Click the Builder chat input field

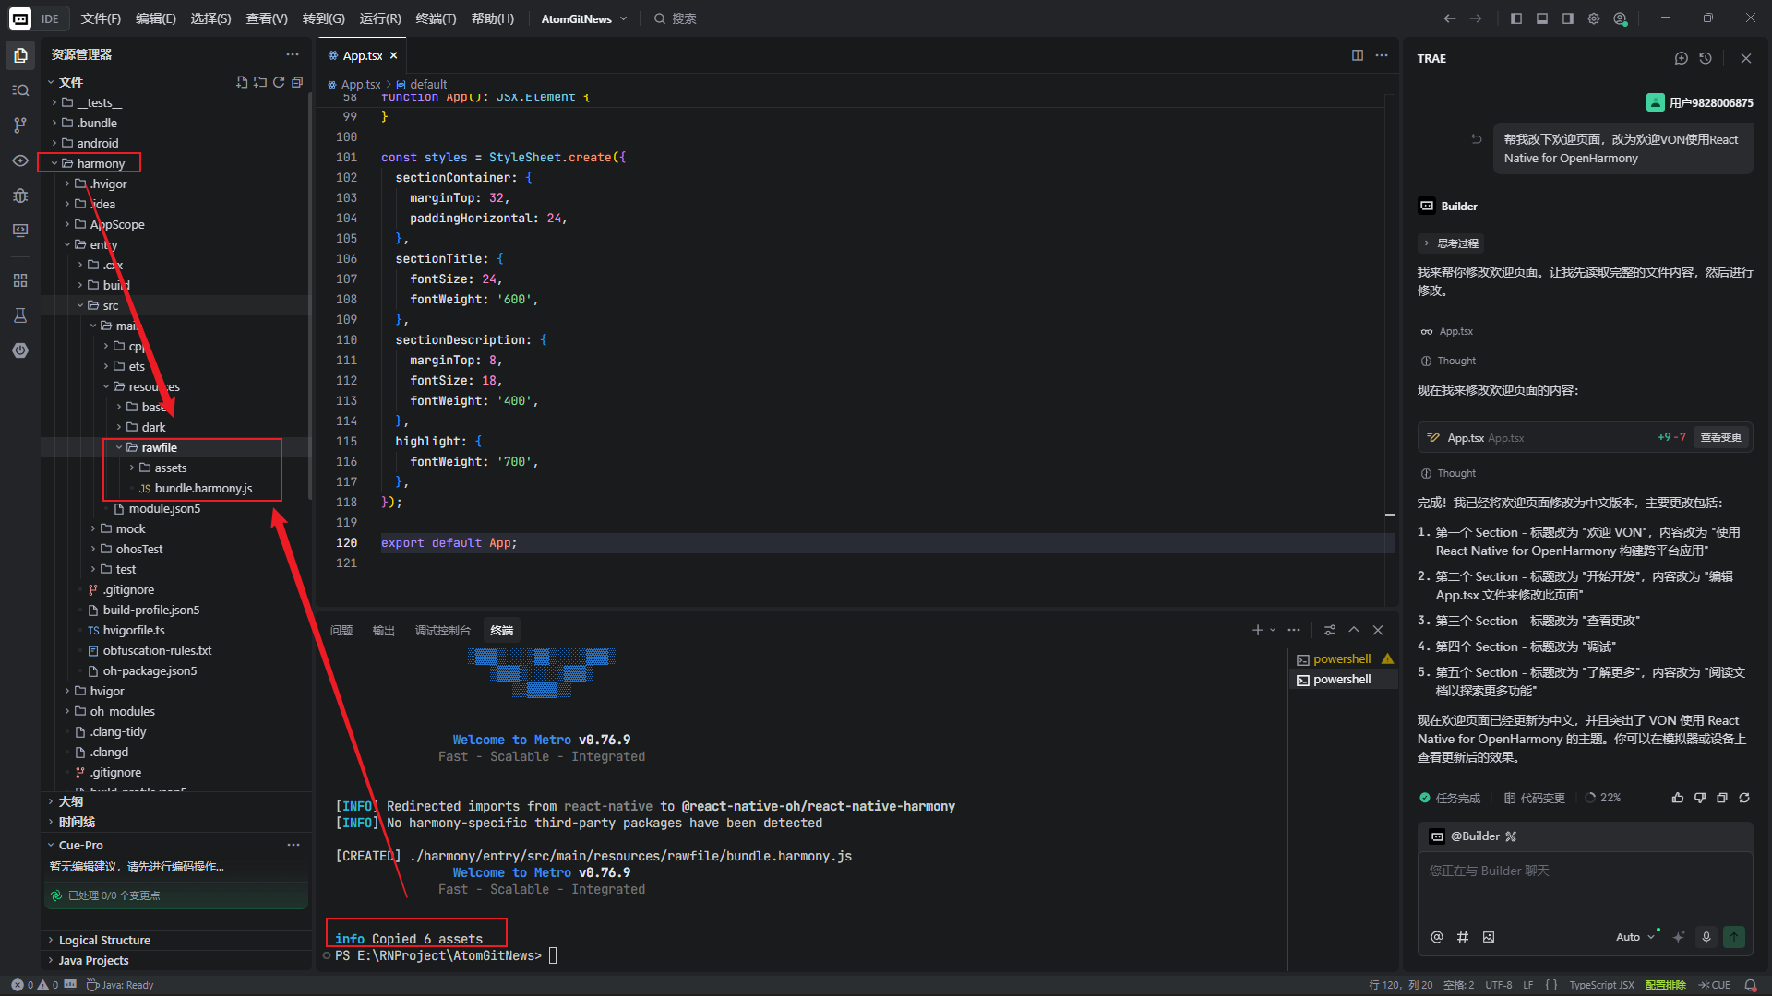pyautogui.click(x=1584, y=885)
